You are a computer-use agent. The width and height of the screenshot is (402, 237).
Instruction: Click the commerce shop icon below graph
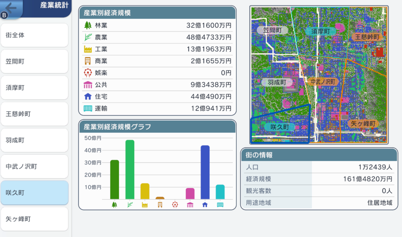[x=160, y=204]
